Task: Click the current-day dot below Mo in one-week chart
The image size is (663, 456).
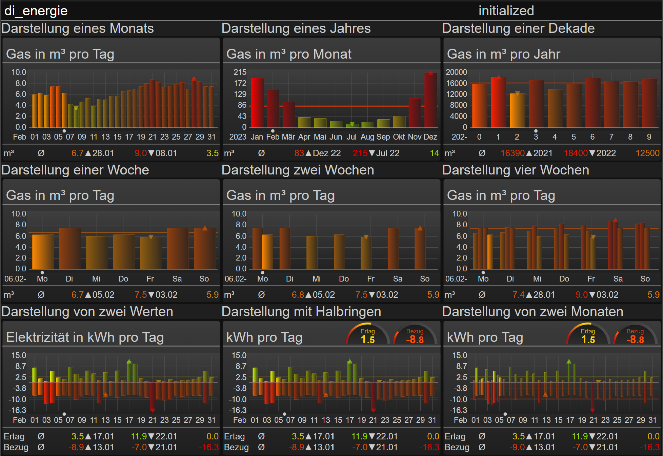Action: point(42,272)
